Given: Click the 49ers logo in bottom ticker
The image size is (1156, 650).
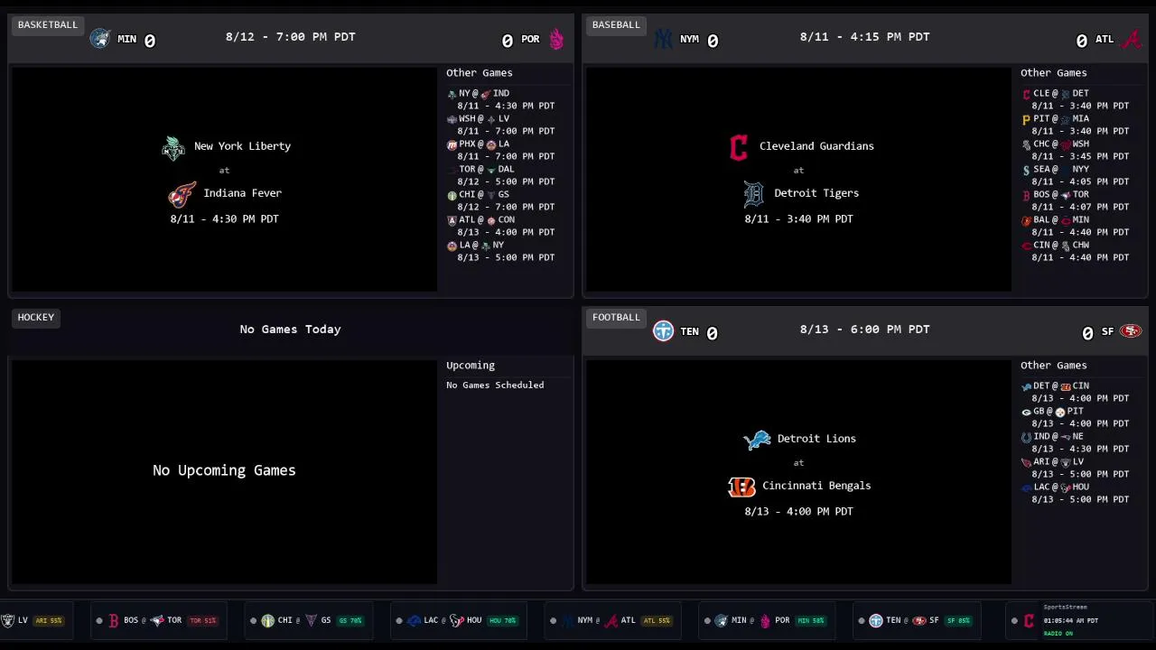Looking at the screenshot, I should [918, 620].
